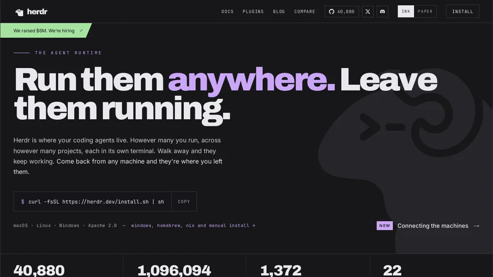Click the INSTALL button
493x277 pixels.
pyautogui.click(x=462, y=12)
